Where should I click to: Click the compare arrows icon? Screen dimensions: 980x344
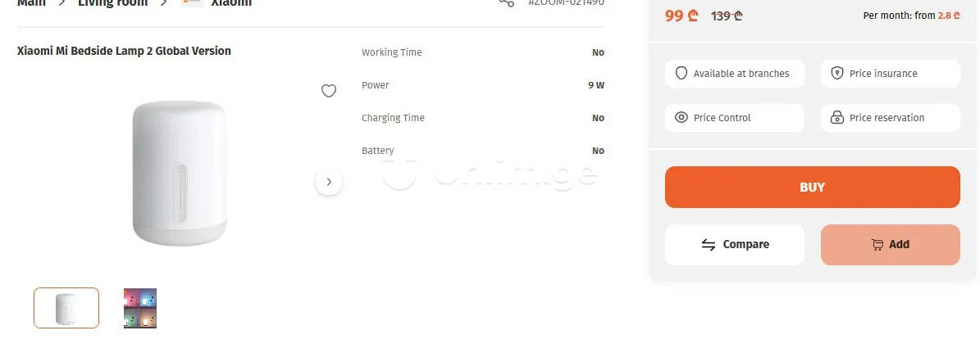click(x=709, y=245)
